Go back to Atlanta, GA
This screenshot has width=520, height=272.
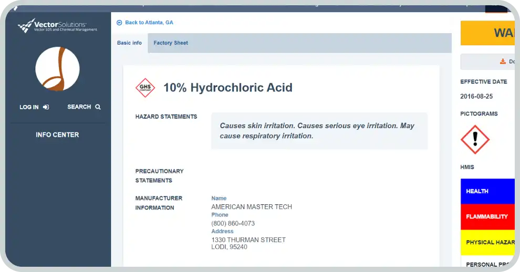point(149,23)
